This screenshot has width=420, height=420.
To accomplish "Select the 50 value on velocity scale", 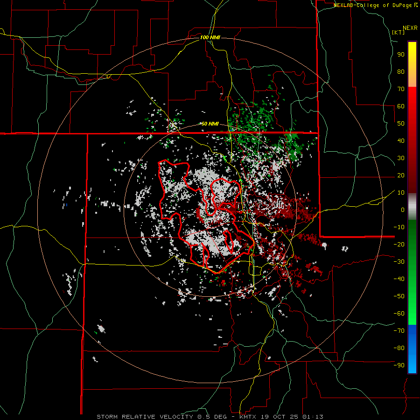I will tap(401, 124).
